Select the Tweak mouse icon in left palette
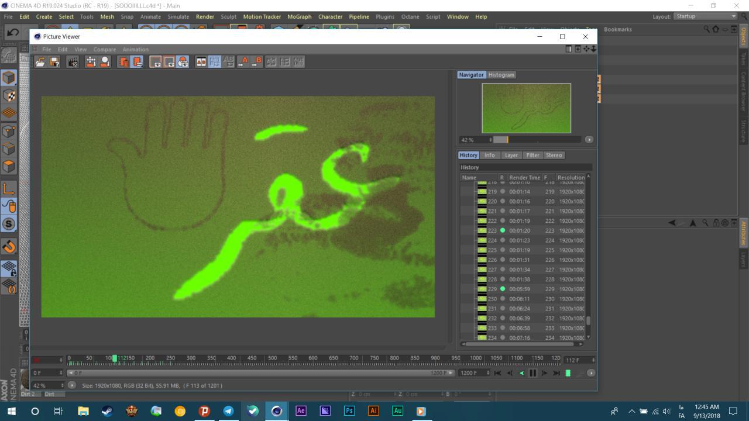Viewport: 749px width, 421px height. (9, 206)
